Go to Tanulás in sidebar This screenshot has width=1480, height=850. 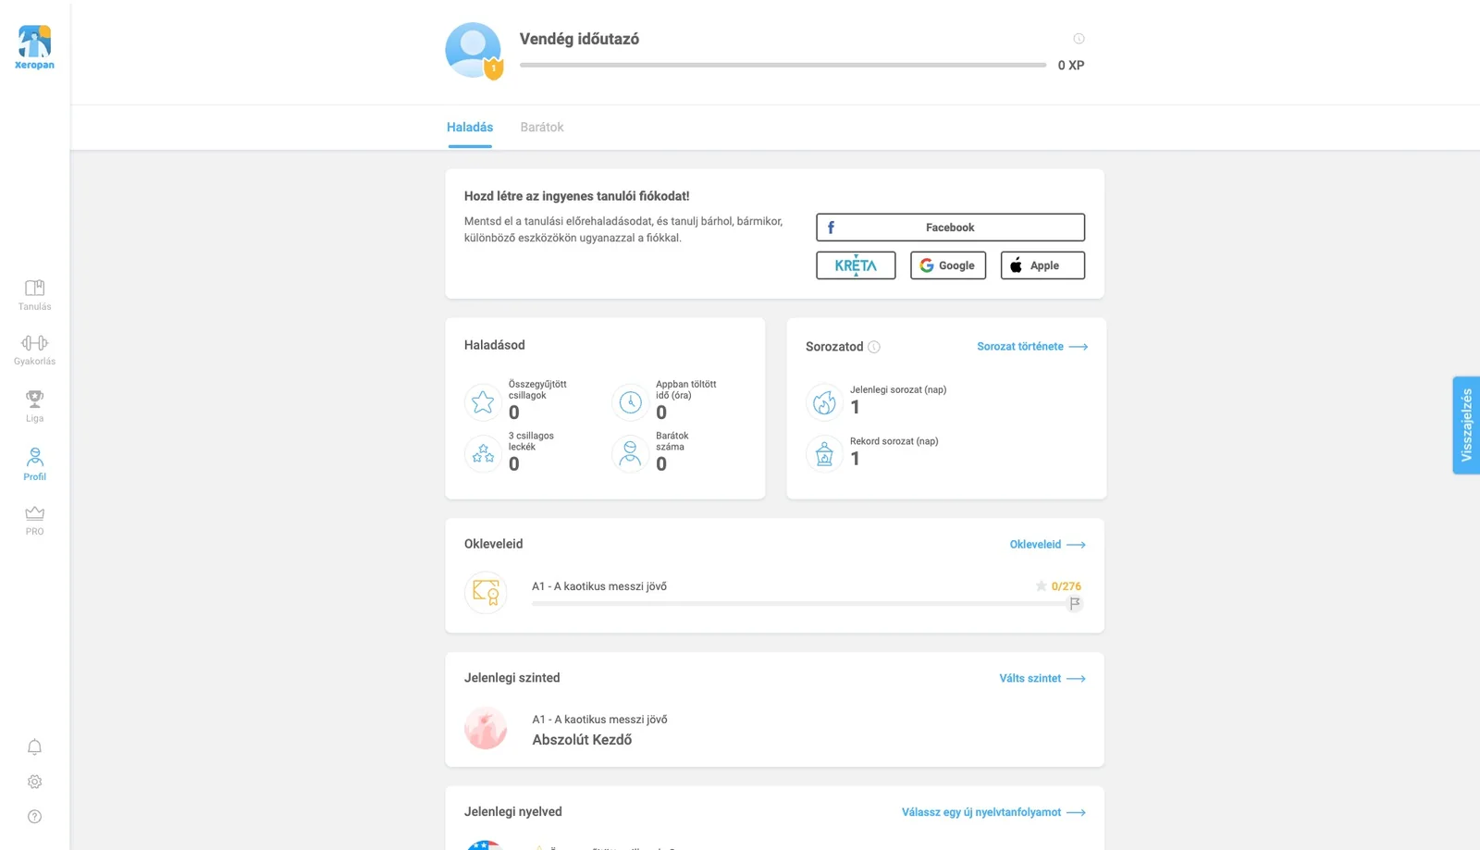coord(34,295)
